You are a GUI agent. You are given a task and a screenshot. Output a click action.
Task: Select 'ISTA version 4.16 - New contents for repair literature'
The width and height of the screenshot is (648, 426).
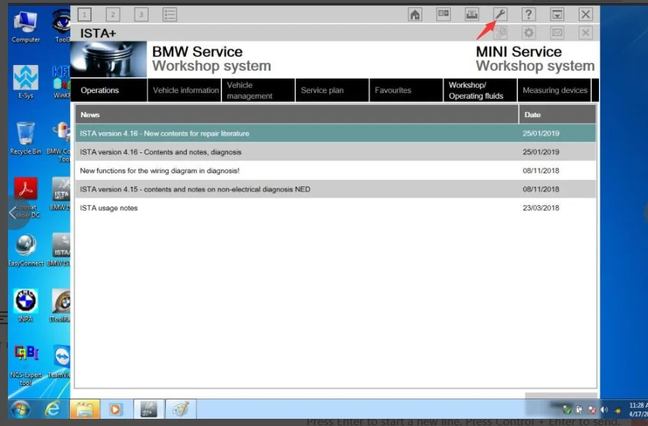[336, 134]
